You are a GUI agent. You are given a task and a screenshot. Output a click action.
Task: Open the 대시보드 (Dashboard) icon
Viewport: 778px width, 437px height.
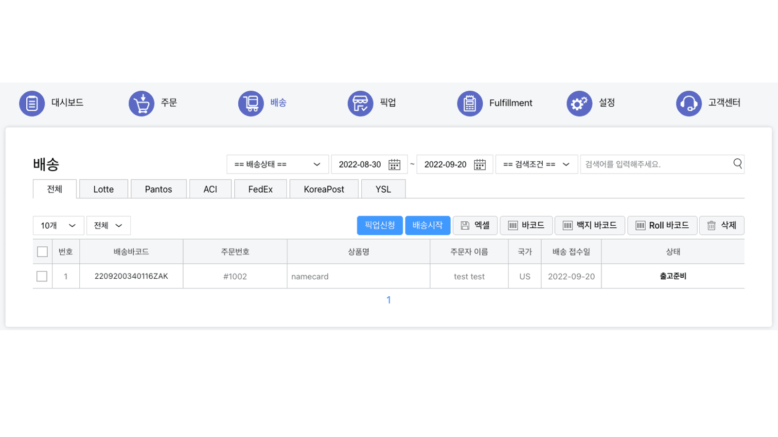[32, 103]
